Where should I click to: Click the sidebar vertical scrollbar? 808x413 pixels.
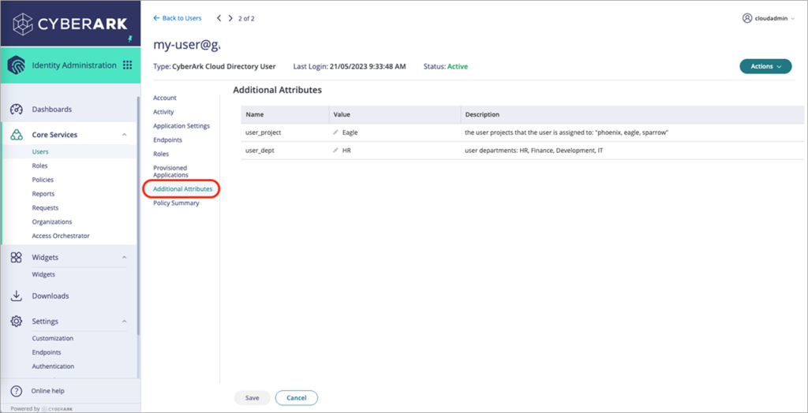137,216
